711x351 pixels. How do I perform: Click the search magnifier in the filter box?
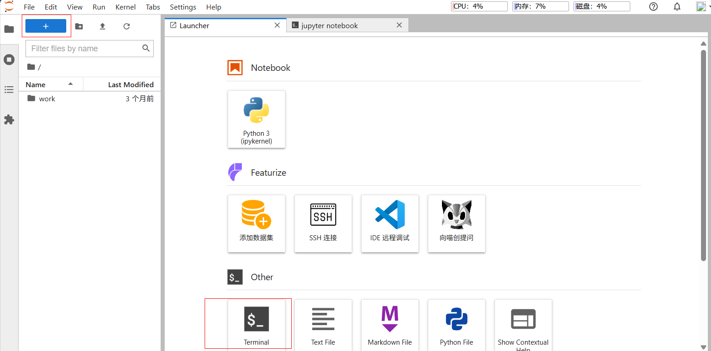[146, 48]
